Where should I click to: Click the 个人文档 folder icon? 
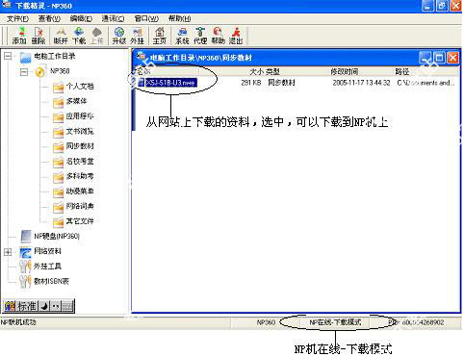click(x=58, y=87)
